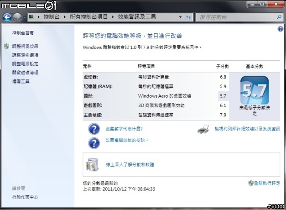The height and width of the screenshot is (210, 286).
Task: Open 開啟磁碟清理 sidebar link
Action: tap(25, 73)
